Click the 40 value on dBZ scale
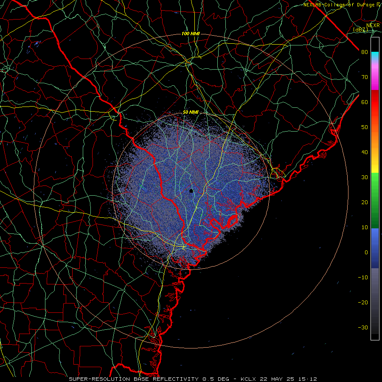 click(365, 152)
